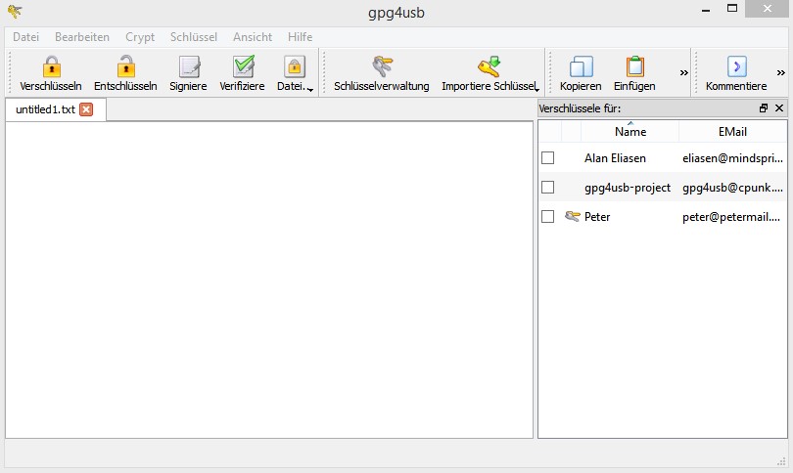
Task: Tick the checkbox for Peter's key
Action: 548,217
